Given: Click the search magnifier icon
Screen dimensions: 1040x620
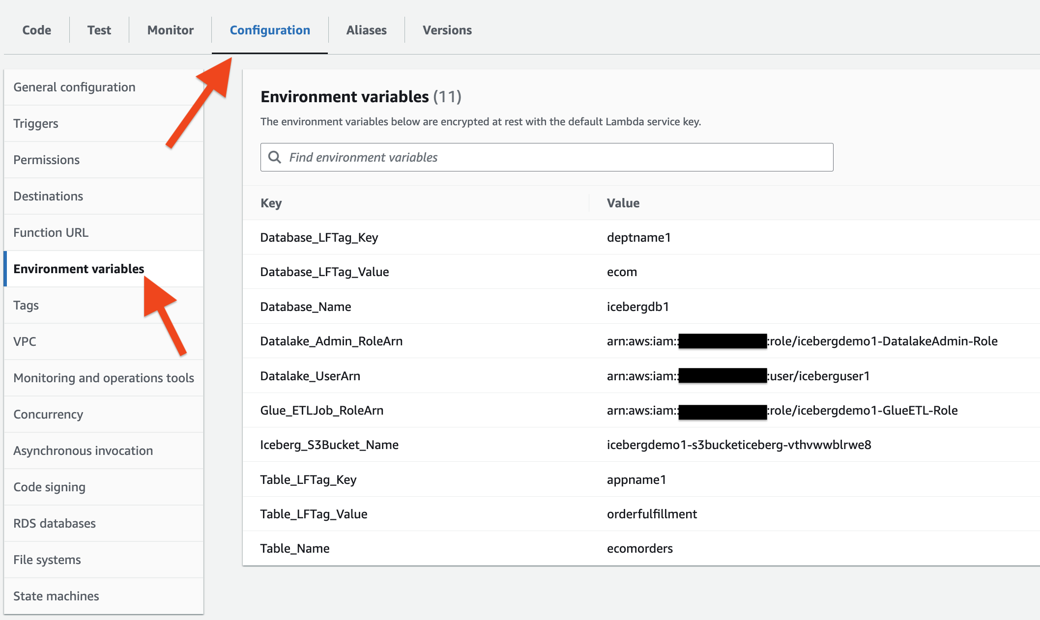Looking at the screenshot, I should [275, 157].
